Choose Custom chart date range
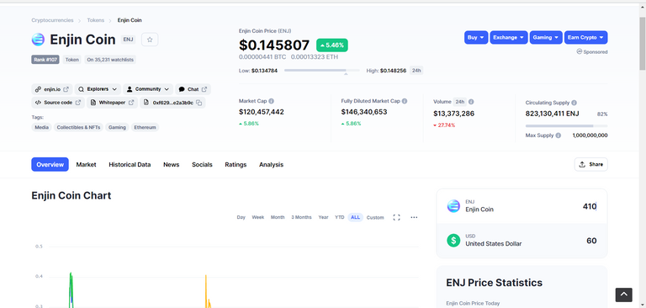 pyautogui.click(x=375, y=217)
